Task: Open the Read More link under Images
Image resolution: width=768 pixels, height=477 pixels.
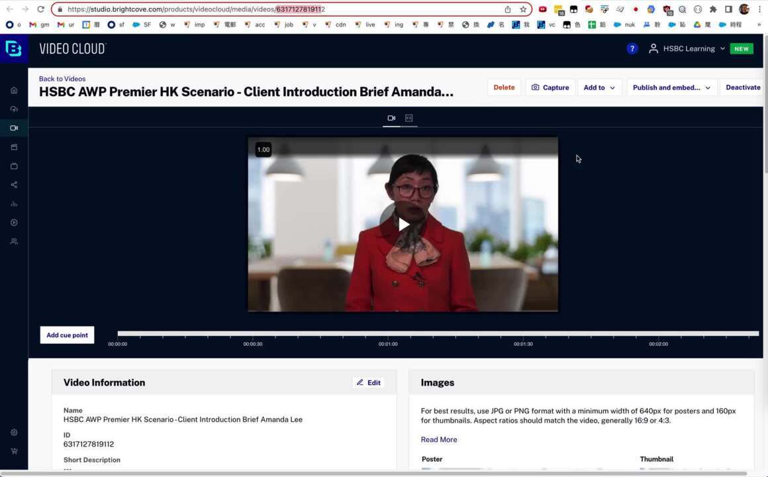Action: tap(439, 440)
